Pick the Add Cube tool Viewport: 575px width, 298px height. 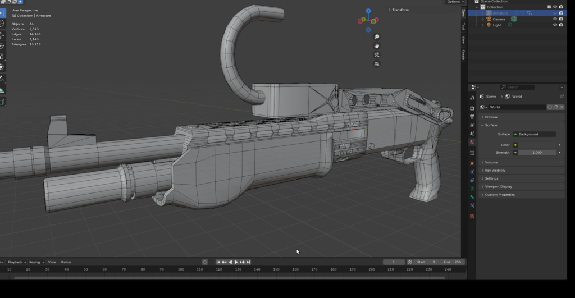tap(2, 102)
